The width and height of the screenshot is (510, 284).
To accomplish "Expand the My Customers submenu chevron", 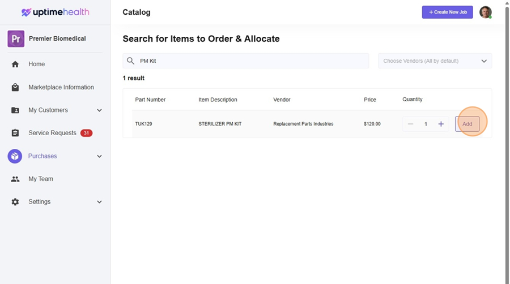I will pyautogui.click(x=99, y=110).
